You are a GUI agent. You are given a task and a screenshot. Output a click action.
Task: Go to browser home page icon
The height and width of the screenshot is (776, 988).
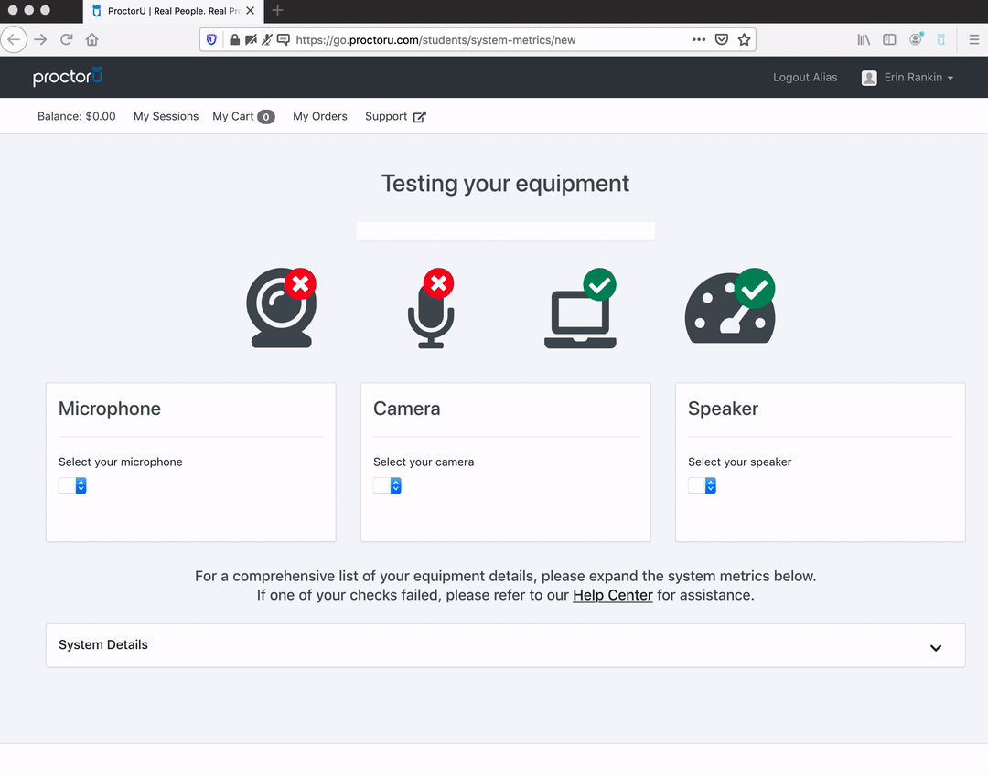(x=92, y=39)
